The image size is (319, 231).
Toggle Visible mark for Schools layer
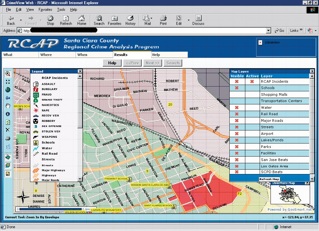[237, 88]
